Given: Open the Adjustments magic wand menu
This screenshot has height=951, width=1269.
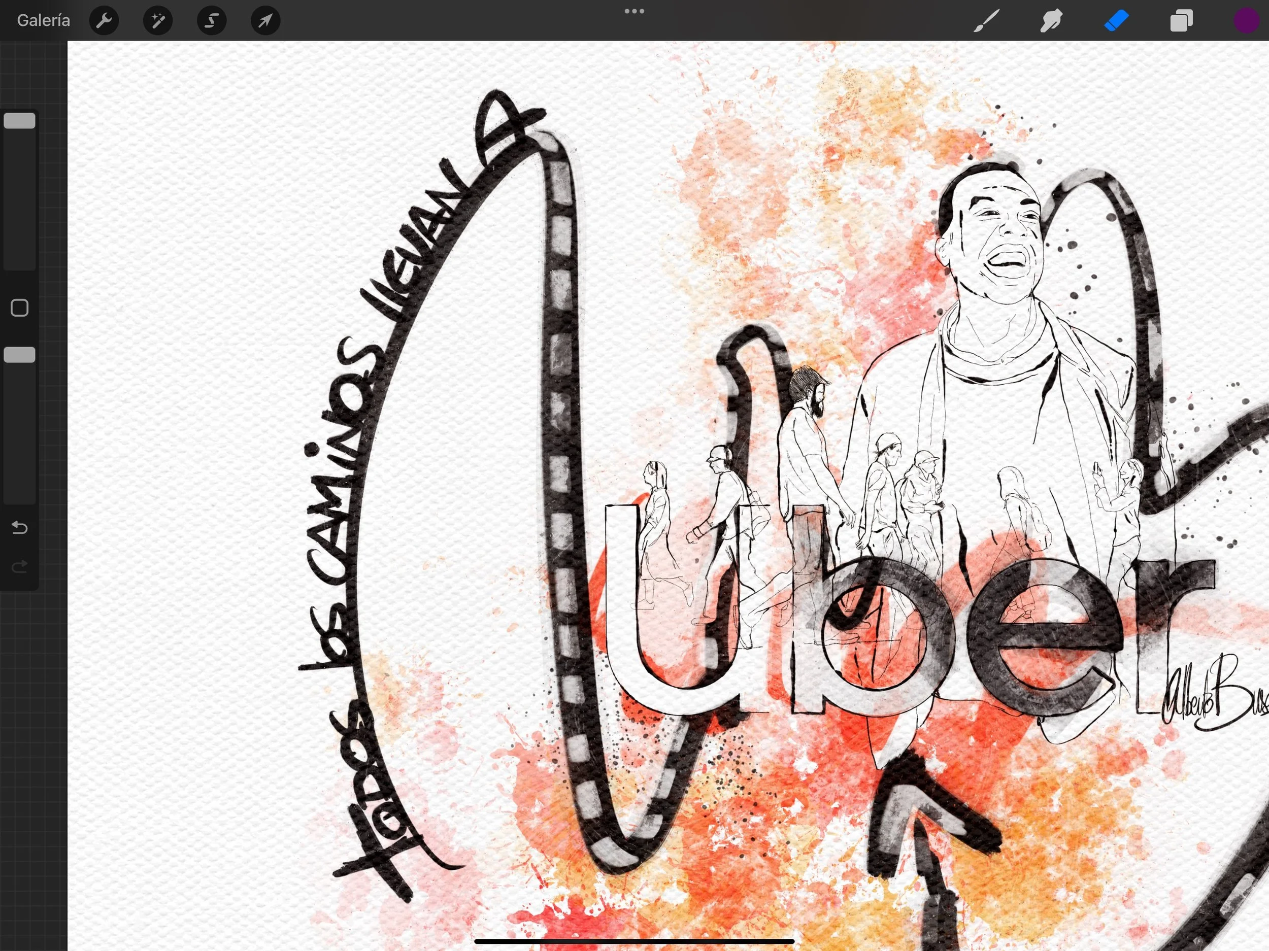Looking at the screenshot, I should [x=158, y=21].
